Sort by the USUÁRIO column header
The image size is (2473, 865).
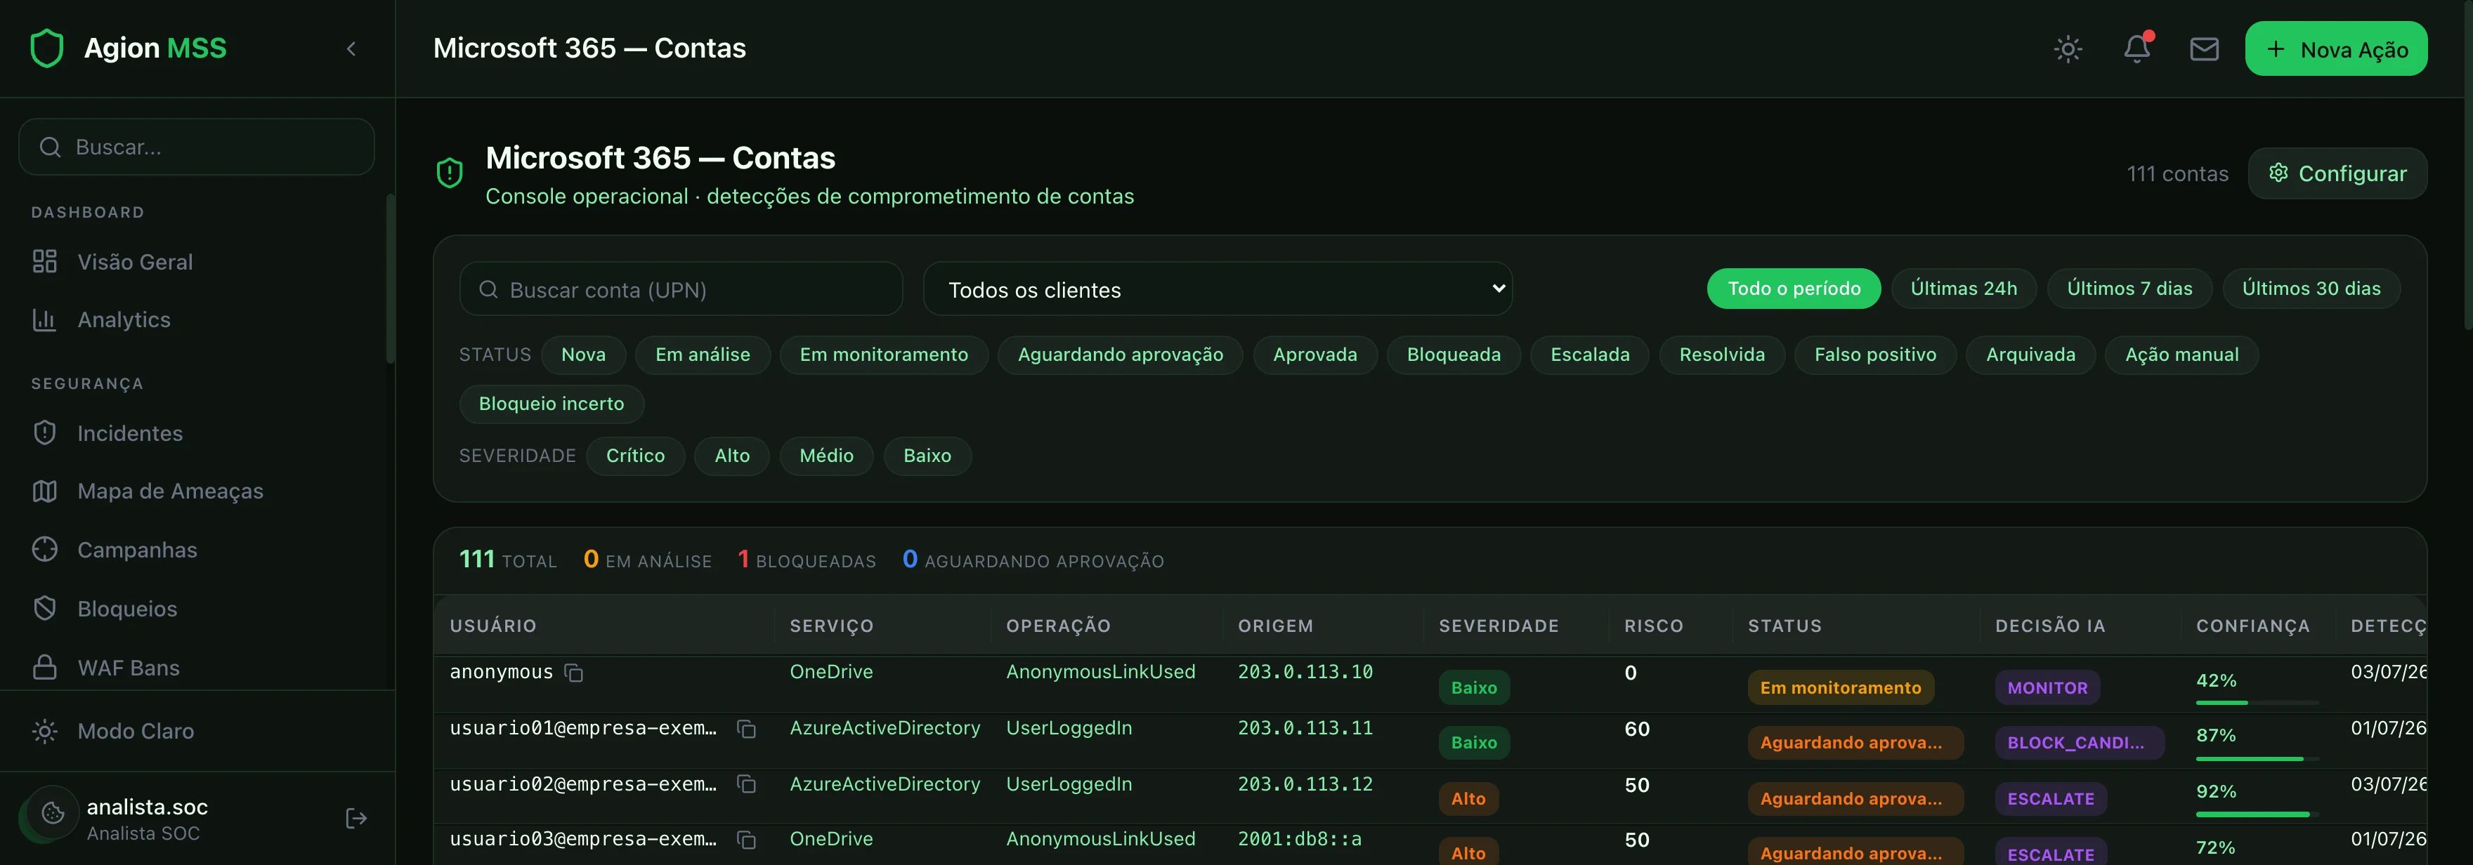tap(493, 626)
